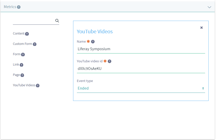Select the Custom Form metric

(x=23, y=44)
